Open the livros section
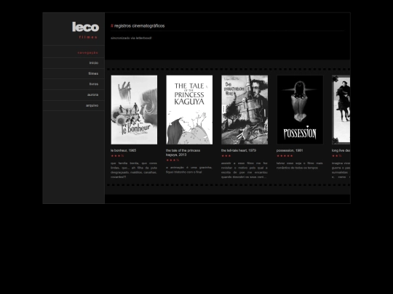Screen dimensions: 393x294 [x=94, y=84]
